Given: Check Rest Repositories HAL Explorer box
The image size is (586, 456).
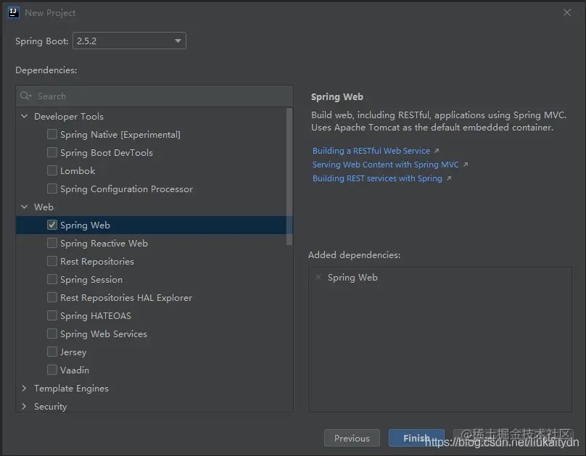Looking at the screenshot, I should [x=52, y=297].
